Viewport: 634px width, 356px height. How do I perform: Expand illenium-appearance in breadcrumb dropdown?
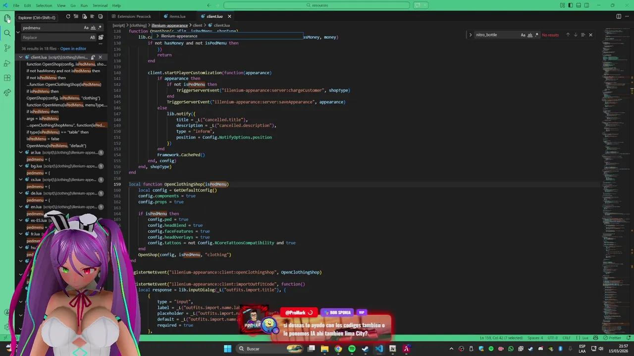[x=158, y=36]
